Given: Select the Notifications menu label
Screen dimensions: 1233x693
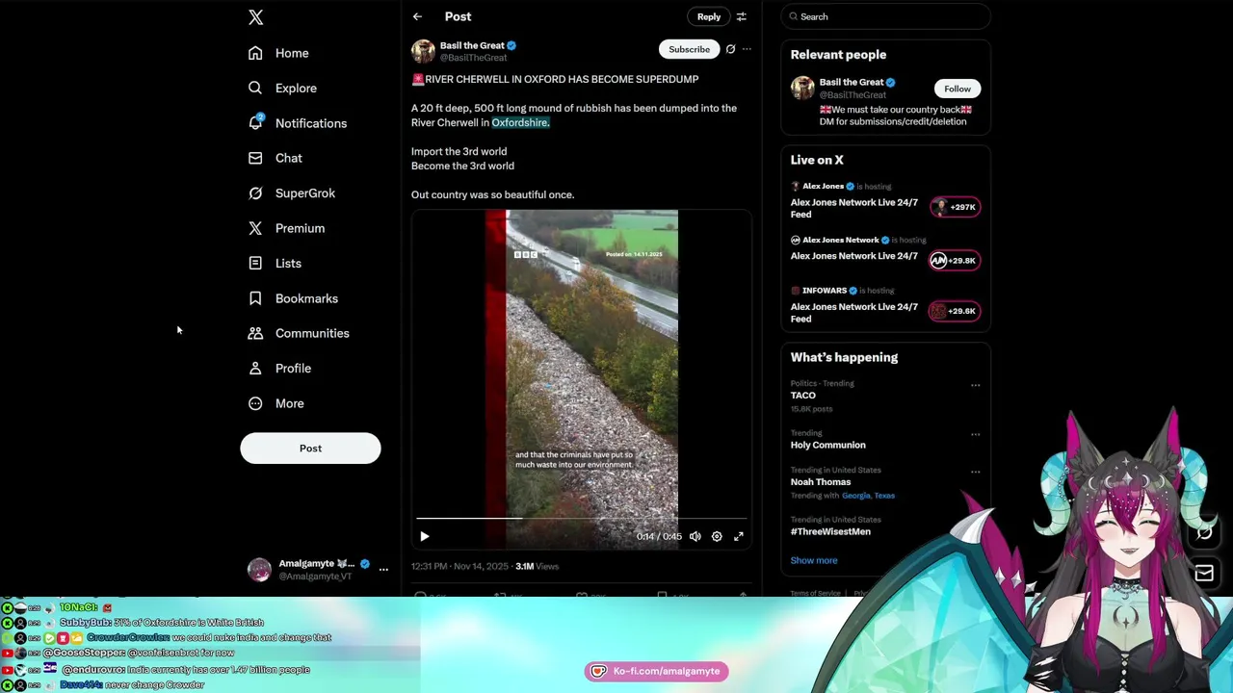Looking at the screenshot, I should coord(311,123).
